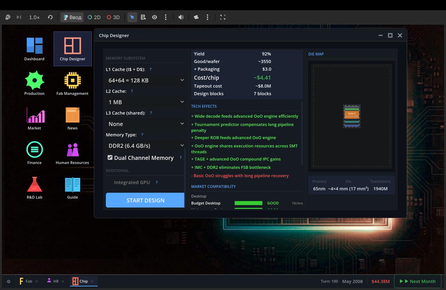
Task: Click the pause-loop icon at toolbar start
Action: pos(8,17)
